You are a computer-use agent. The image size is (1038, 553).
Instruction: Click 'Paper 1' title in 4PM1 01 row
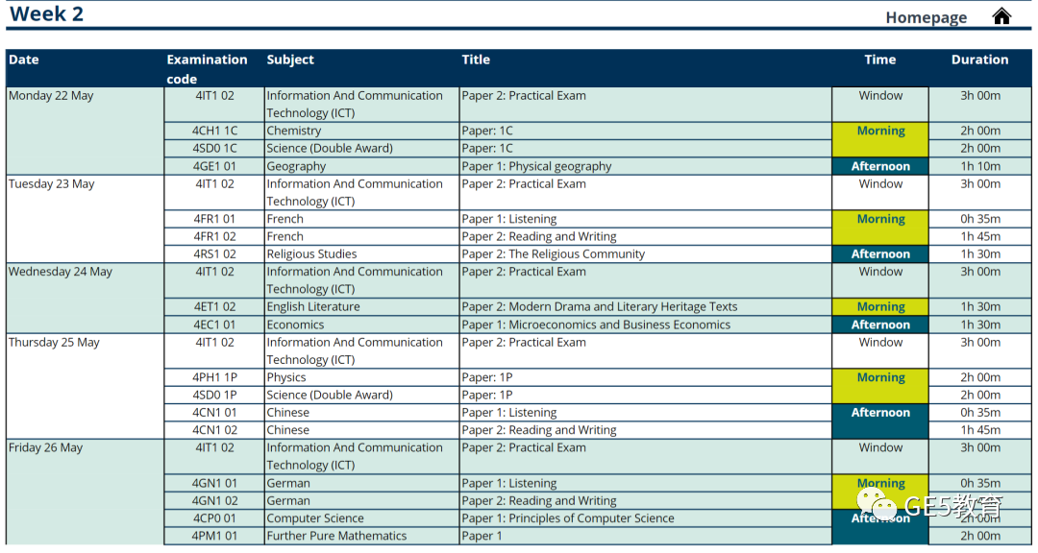482,536
